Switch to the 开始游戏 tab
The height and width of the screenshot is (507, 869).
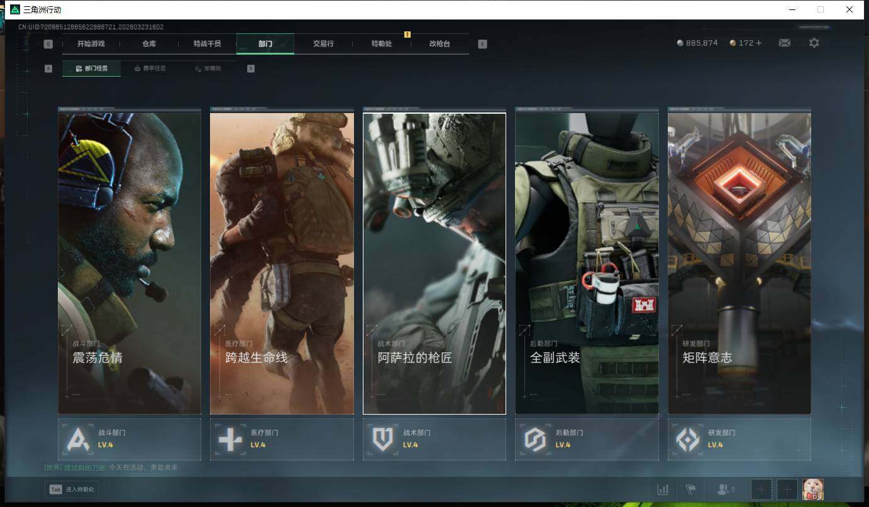point(91,44)
